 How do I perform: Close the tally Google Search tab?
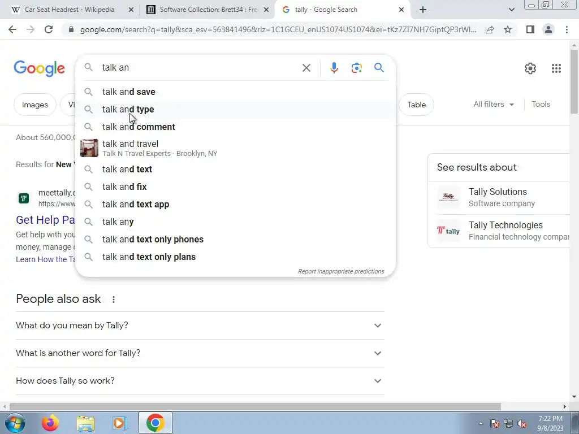[401, 10]
